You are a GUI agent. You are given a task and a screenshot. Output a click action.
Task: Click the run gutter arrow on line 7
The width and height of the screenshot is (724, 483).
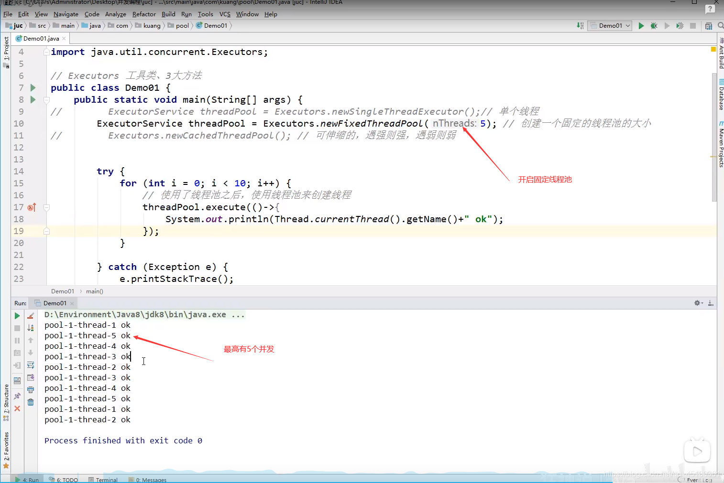tap(33, 87)
